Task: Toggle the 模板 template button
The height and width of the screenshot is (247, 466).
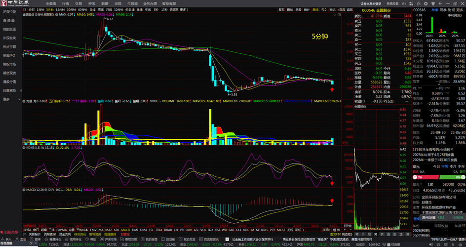Action: coord(337,230)
